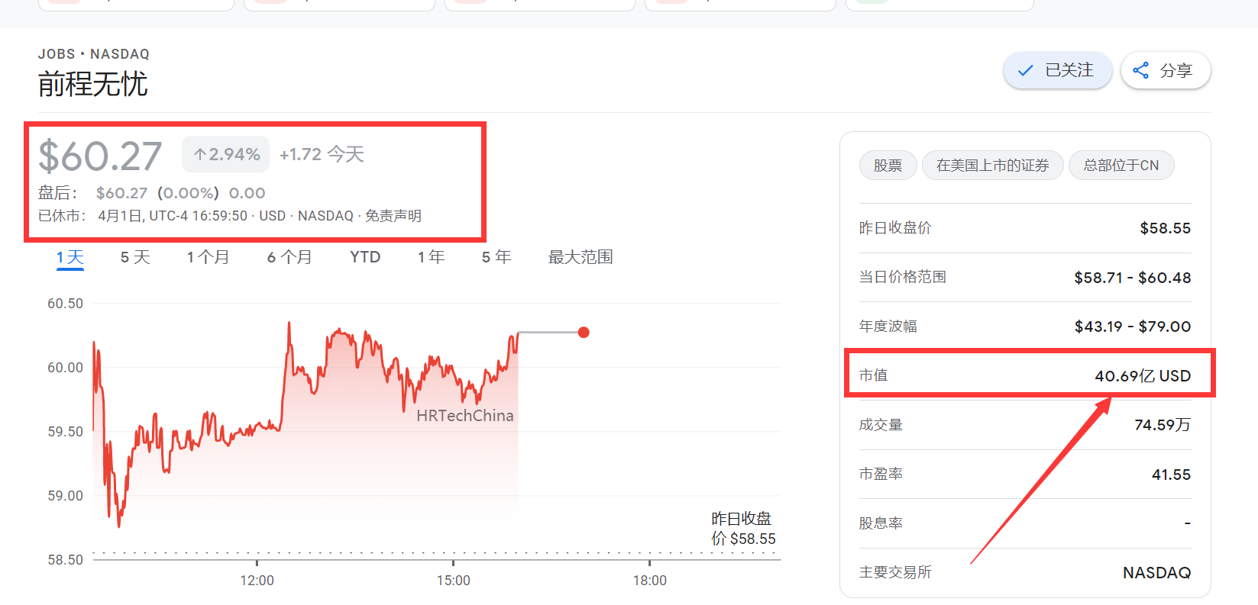This screenshot has width=1258, height=605.
Task: Click the 市值 market cap row
Action: [1024, 375]
